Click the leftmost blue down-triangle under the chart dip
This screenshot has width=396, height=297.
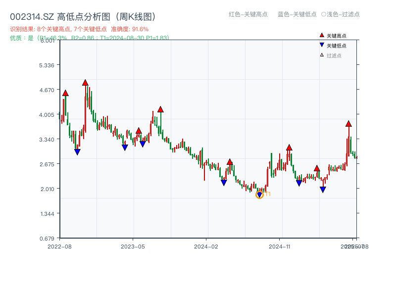(78, 152)
